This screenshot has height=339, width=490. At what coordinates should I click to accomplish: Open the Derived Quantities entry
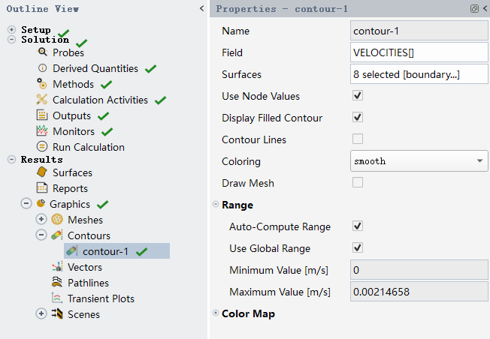tap(95, 68)
